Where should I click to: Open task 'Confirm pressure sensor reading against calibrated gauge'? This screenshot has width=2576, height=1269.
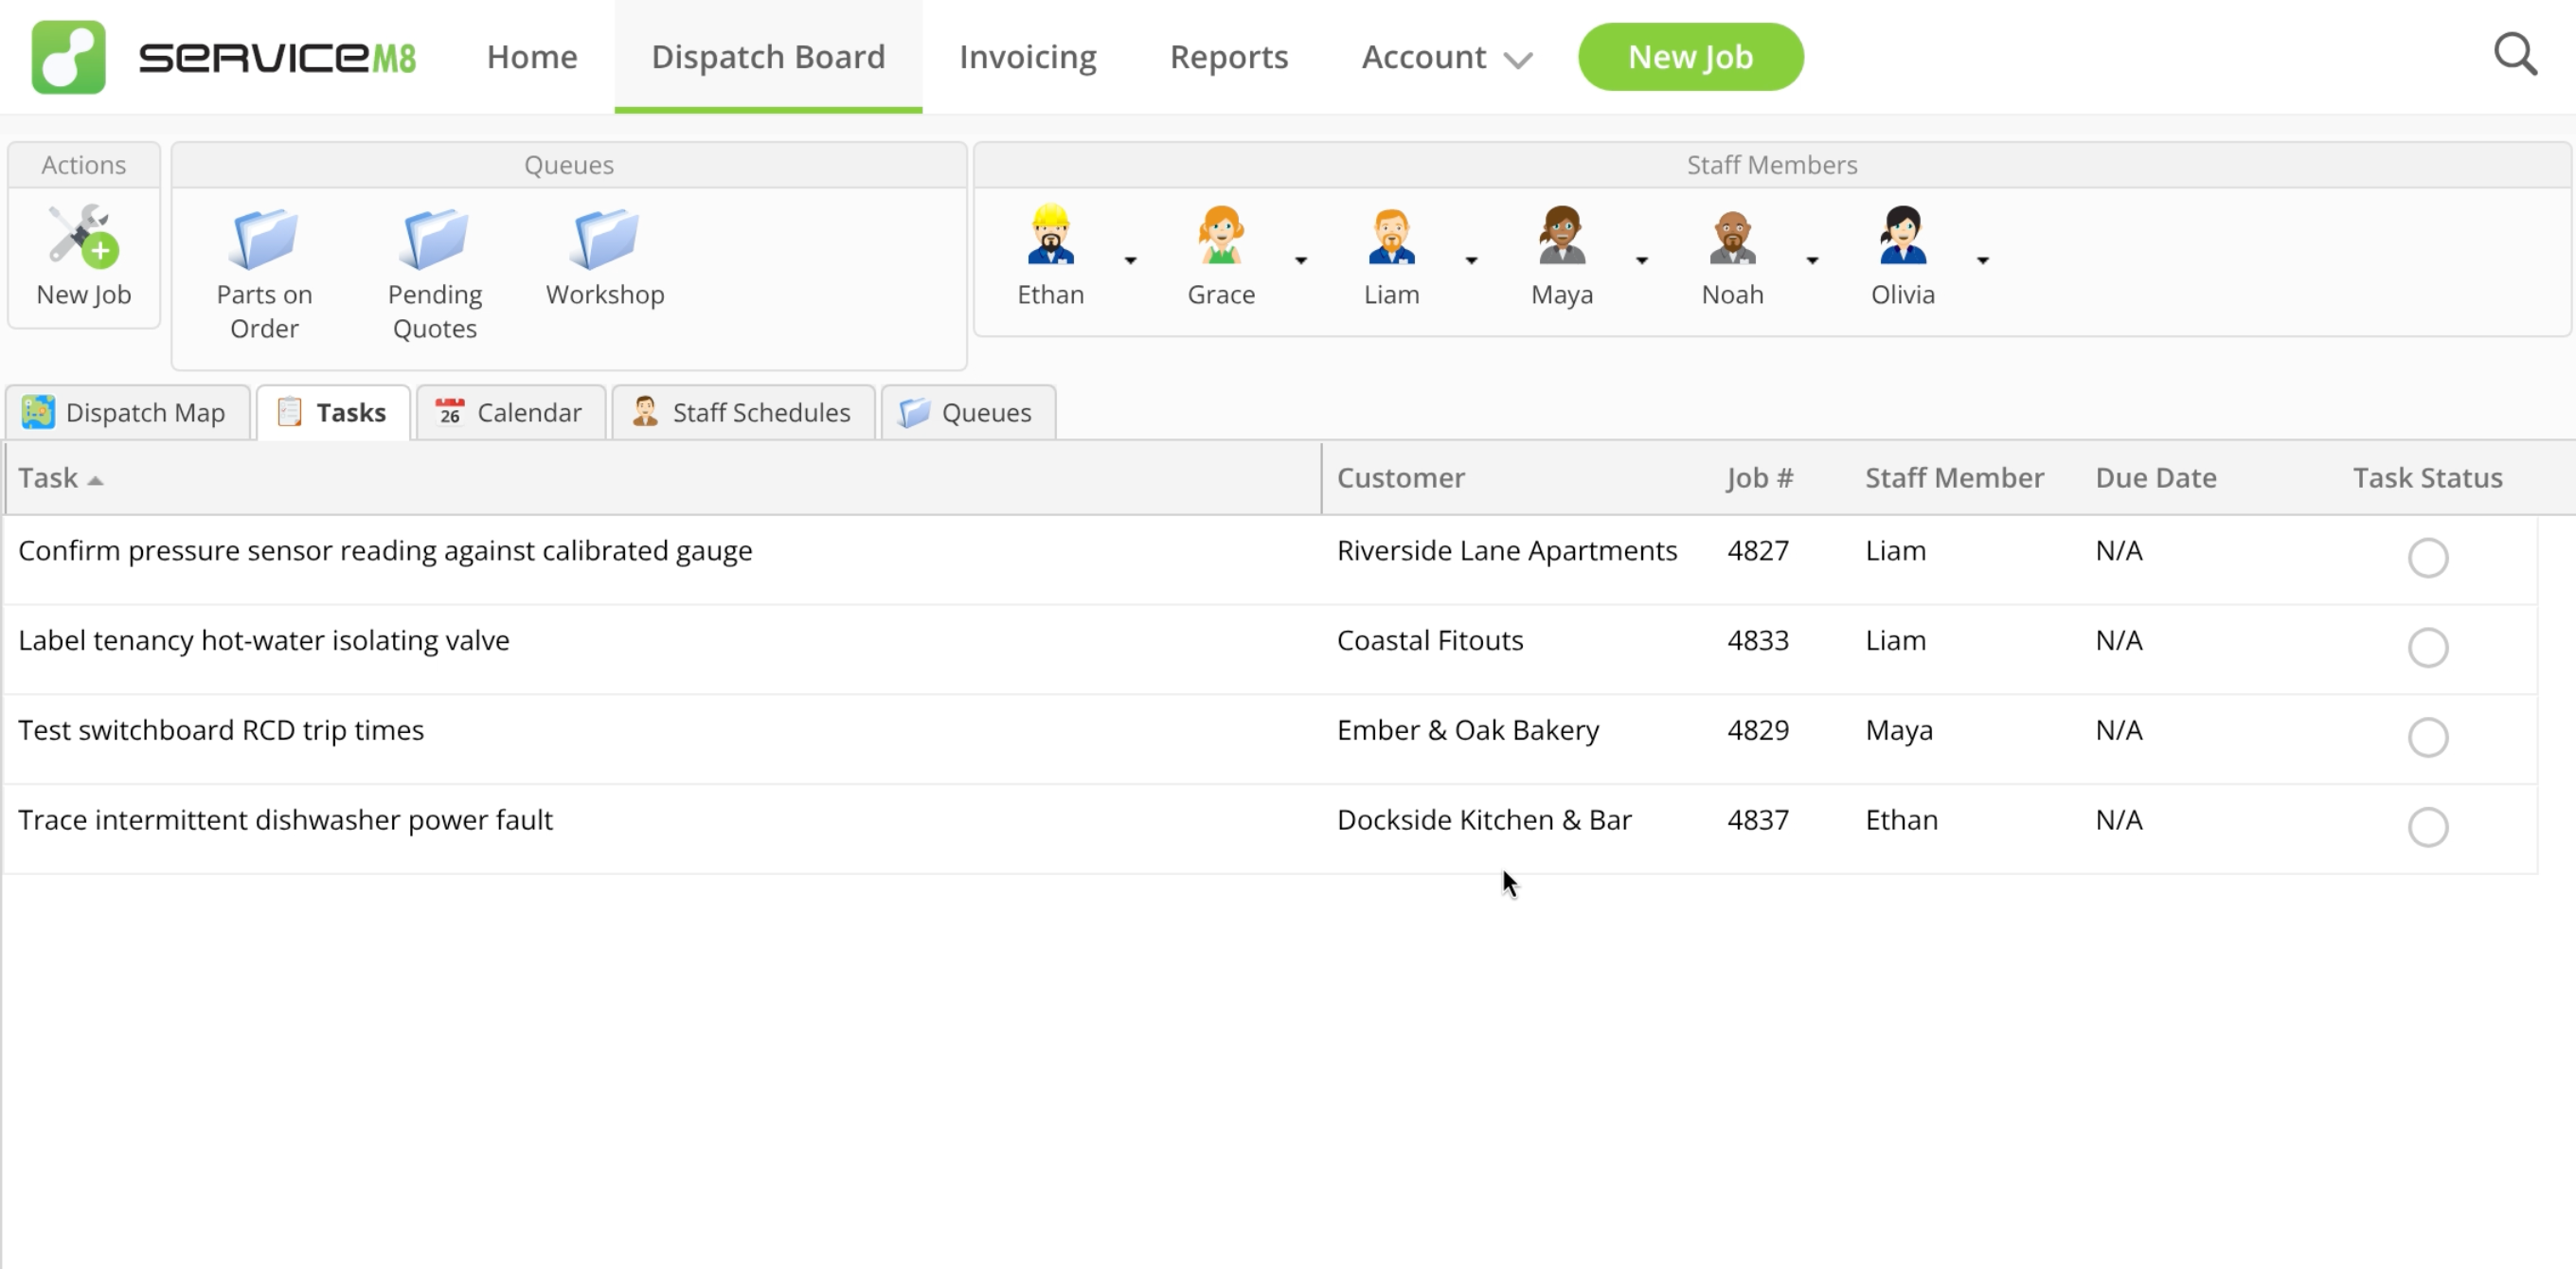tap(385, 551)
